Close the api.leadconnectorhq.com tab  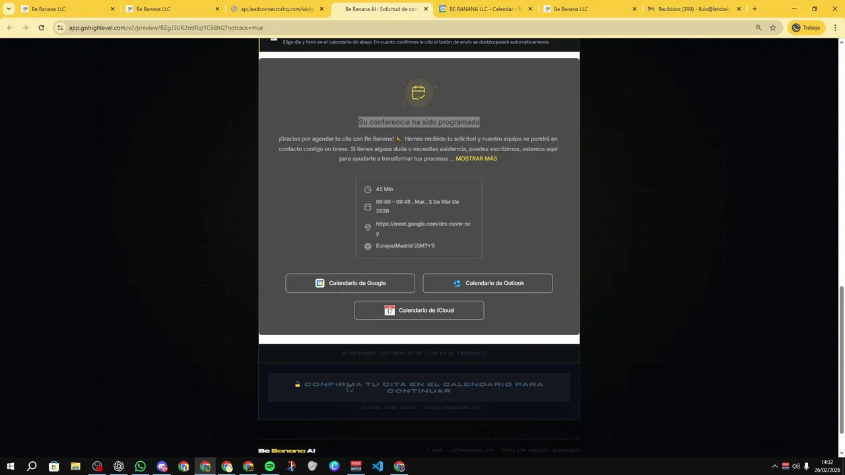point(321,9)
